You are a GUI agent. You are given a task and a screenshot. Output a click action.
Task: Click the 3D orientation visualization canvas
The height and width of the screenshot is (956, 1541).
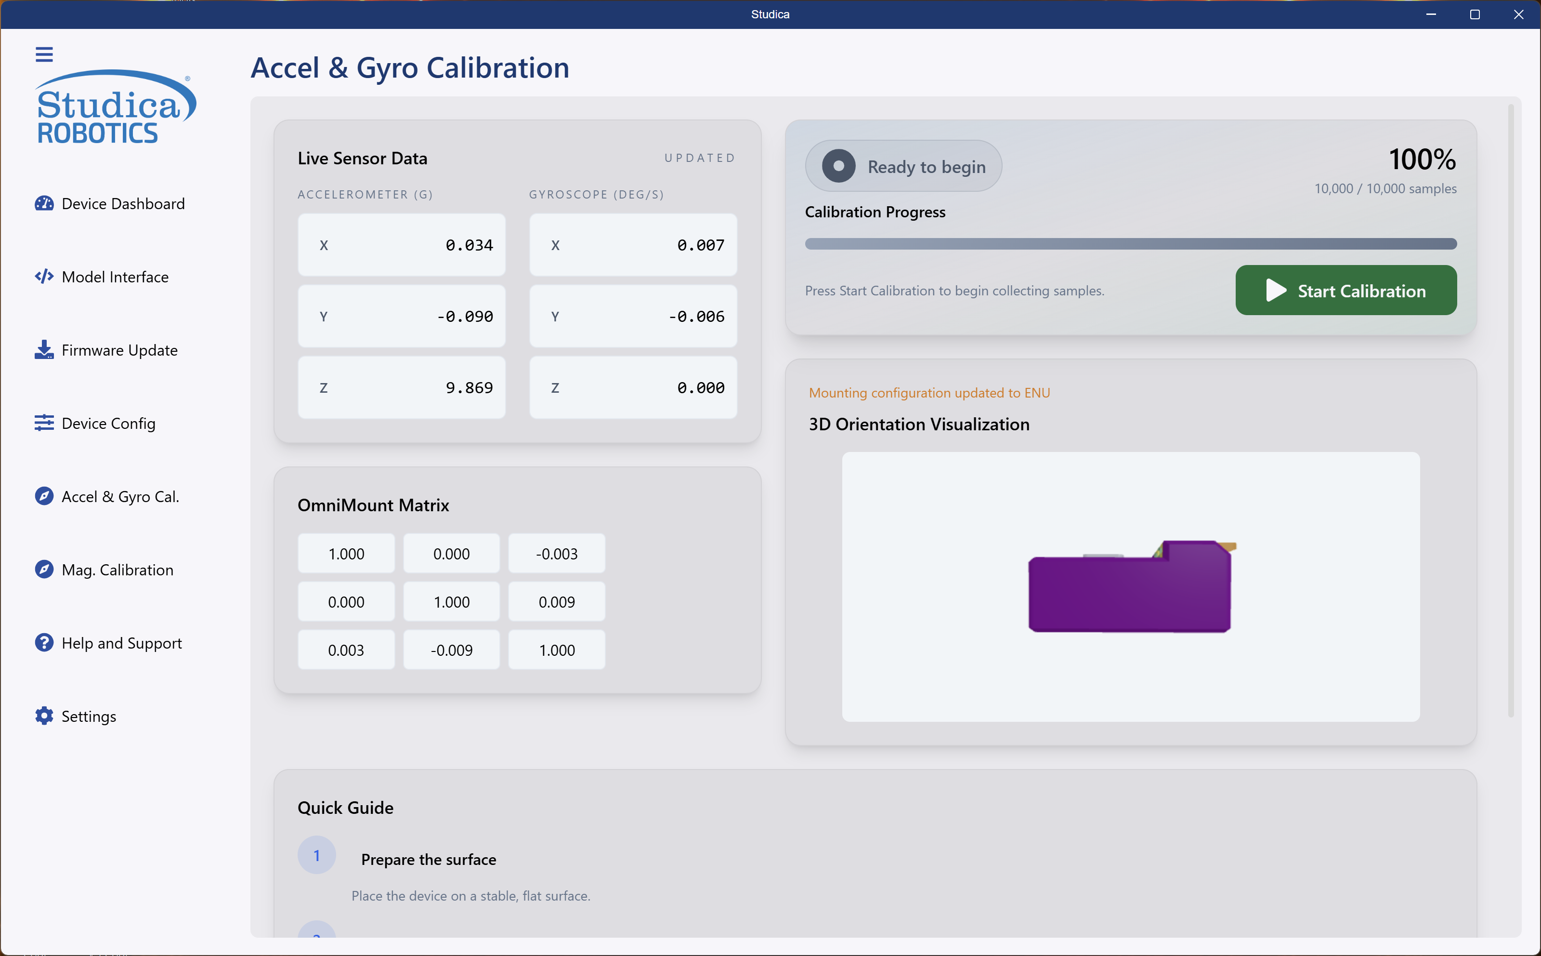click(1130, 586)
